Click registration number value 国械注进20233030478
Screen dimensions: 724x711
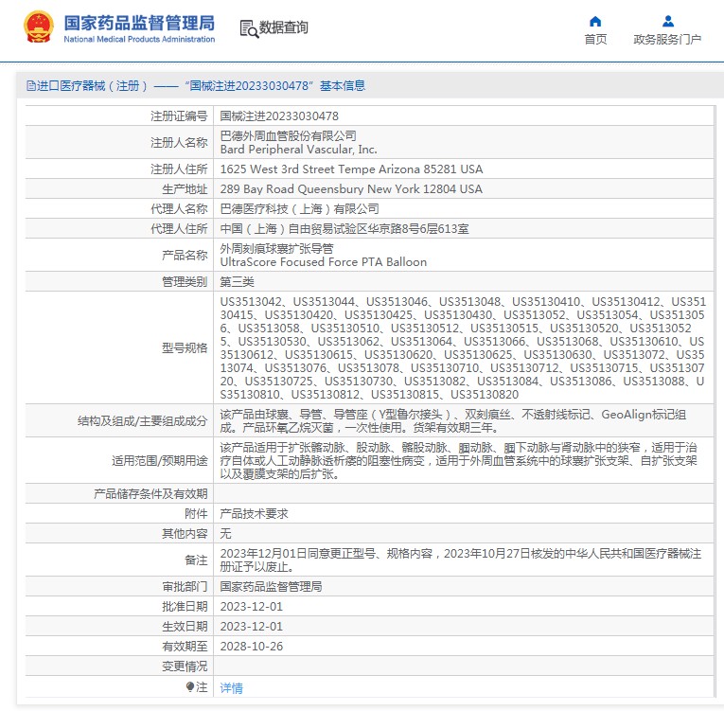(x=278, y=116)
